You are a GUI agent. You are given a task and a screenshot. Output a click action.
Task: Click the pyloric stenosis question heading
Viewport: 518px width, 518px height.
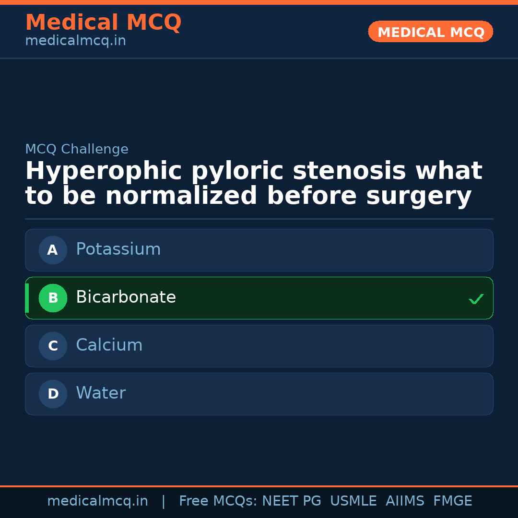[253, 184]
